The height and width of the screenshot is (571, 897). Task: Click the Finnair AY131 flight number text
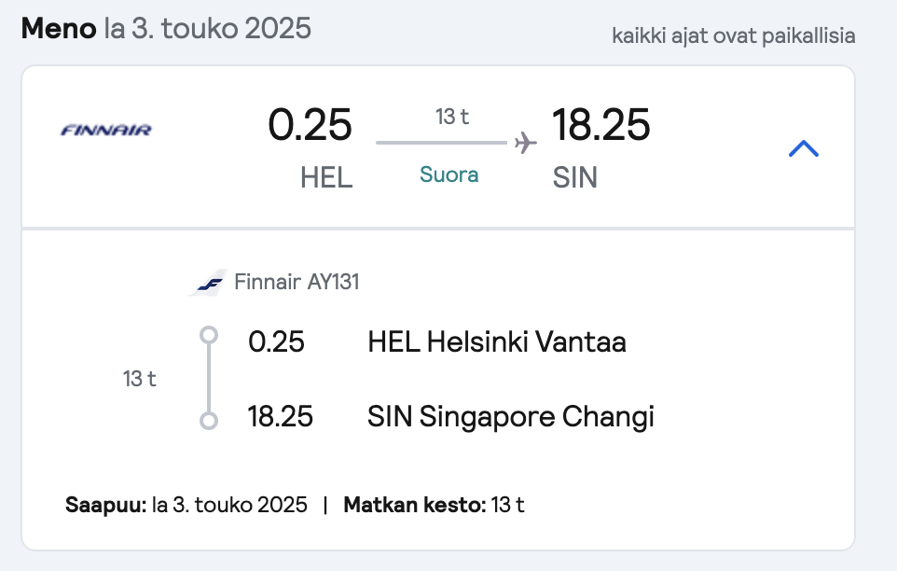coord(297,282)
